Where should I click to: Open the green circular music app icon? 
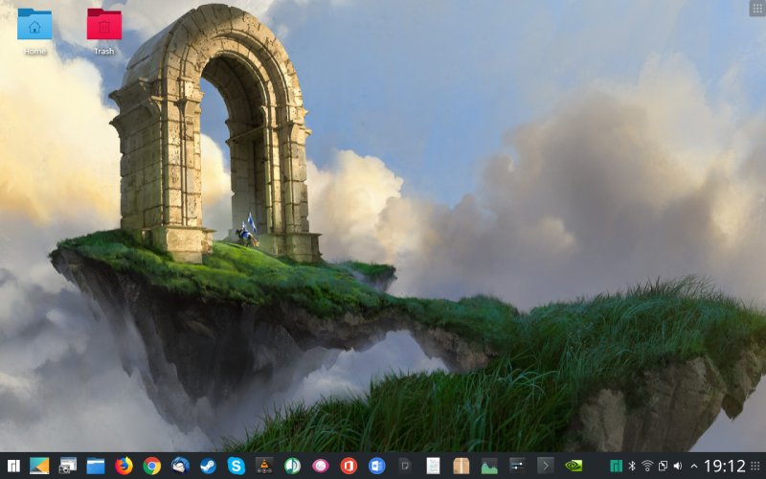(293, 466)
